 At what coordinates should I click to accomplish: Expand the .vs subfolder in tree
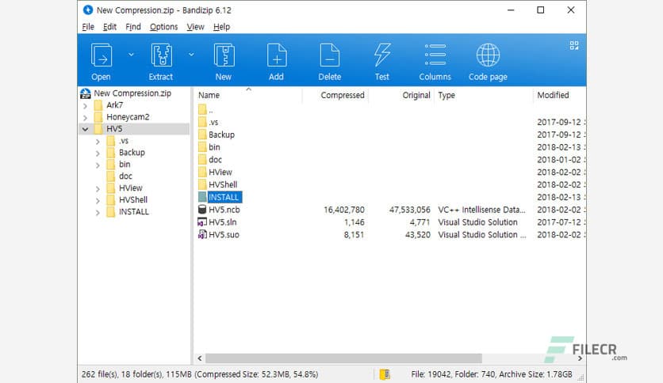[98, 142]
